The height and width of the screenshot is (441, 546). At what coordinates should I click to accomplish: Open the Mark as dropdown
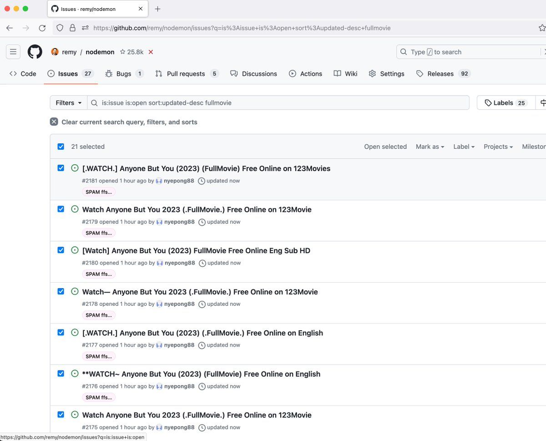430,147
